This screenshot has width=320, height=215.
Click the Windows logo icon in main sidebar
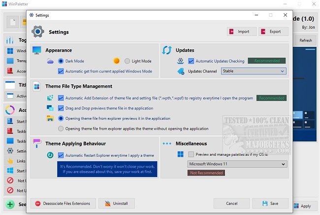[x=10, y=51]
